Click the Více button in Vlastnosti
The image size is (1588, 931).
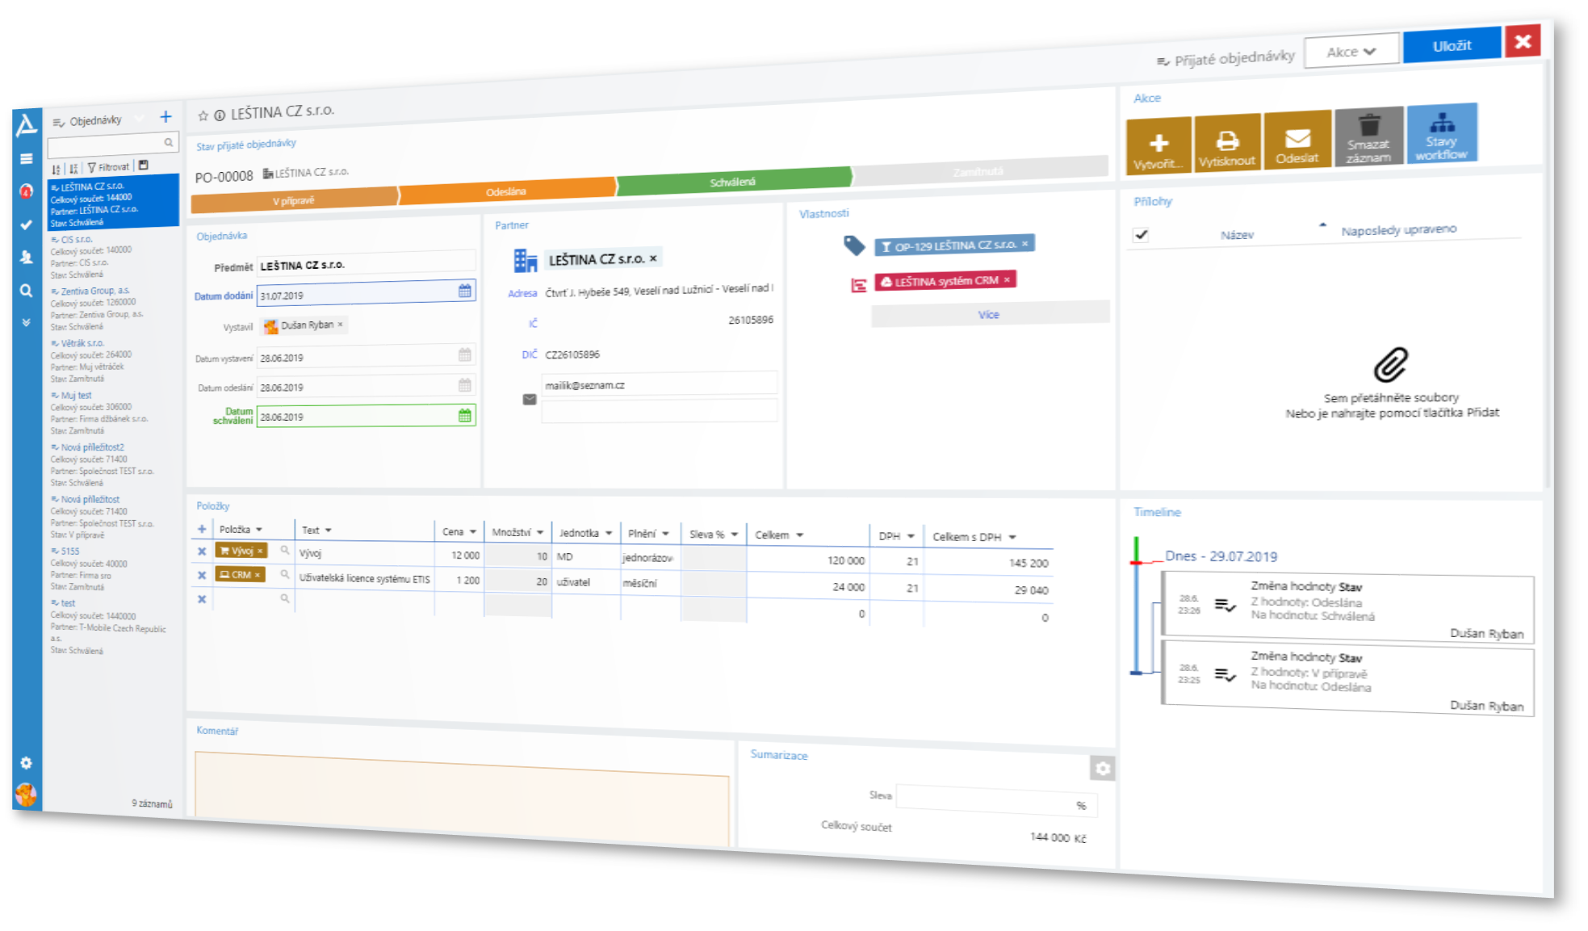point(990,314)
